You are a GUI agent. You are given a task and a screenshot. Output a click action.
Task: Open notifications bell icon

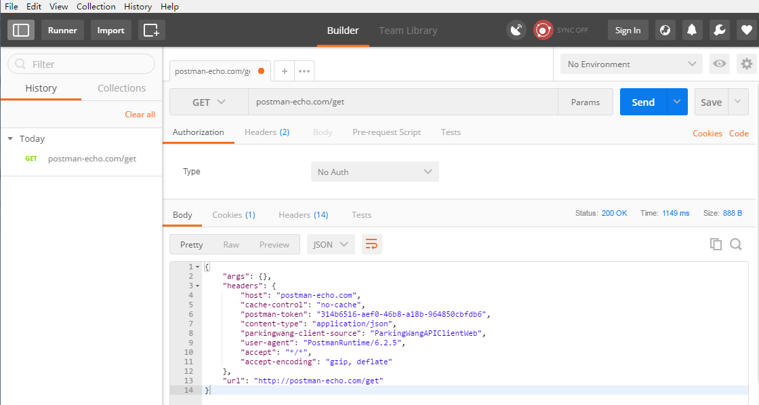(x=692, y=30)
